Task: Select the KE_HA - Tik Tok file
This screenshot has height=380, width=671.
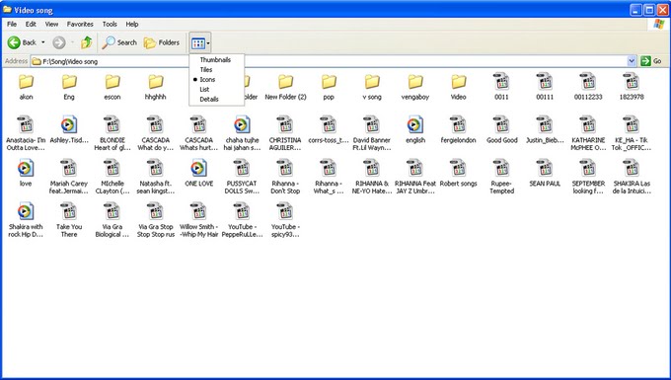Action: coord(632,133)
